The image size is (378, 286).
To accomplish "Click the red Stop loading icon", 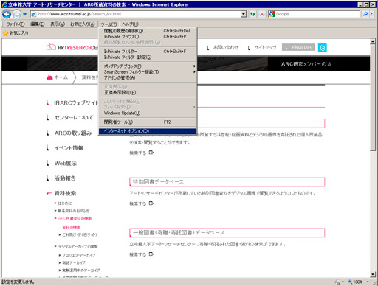I will tap(262, 14).
